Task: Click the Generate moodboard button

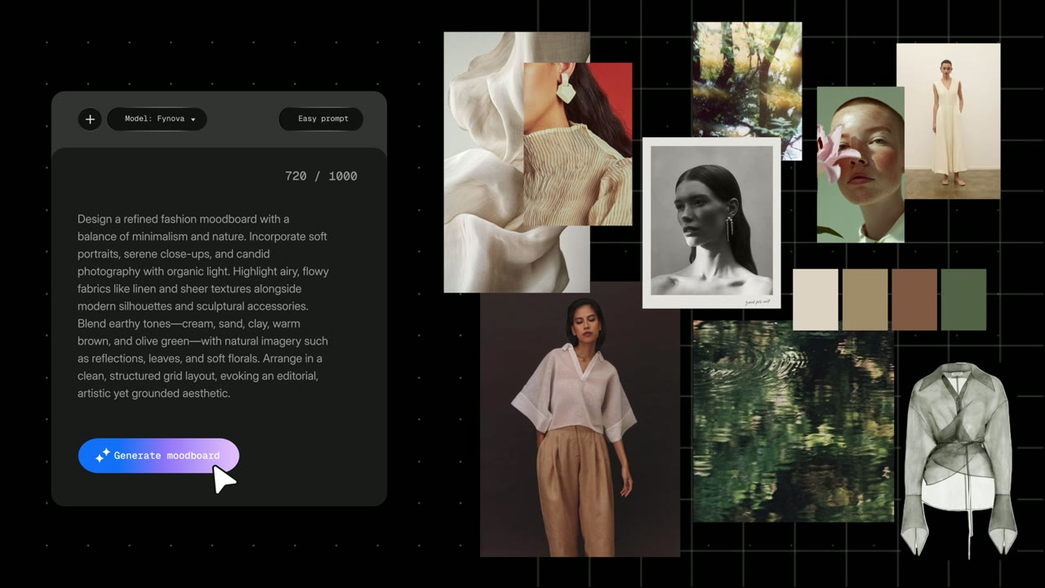Action: tap(158, 456)
